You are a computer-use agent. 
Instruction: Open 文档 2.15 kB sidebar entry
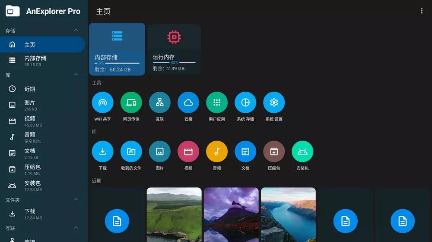click(42, 154)
